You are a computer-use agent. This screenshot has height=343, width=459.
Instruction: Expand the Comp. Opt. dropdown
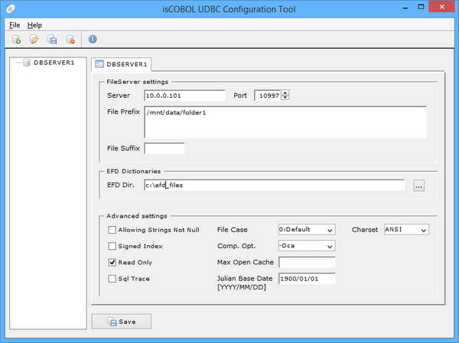click(305, 246)
